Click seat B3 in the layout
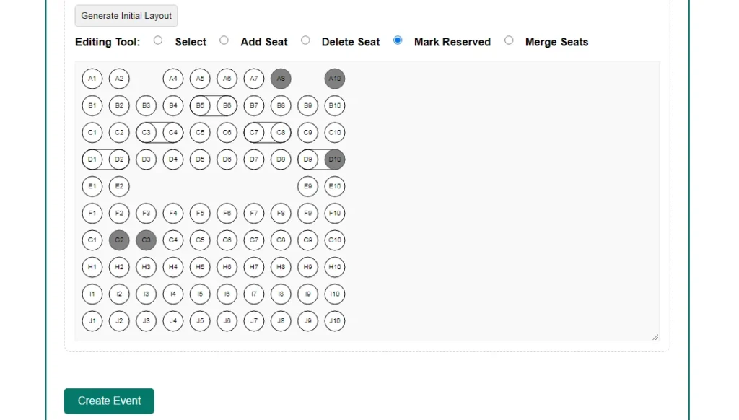Image resolution: width=739 pixels, height=420 pixels. pyautogui.click(x=146, y=106)
